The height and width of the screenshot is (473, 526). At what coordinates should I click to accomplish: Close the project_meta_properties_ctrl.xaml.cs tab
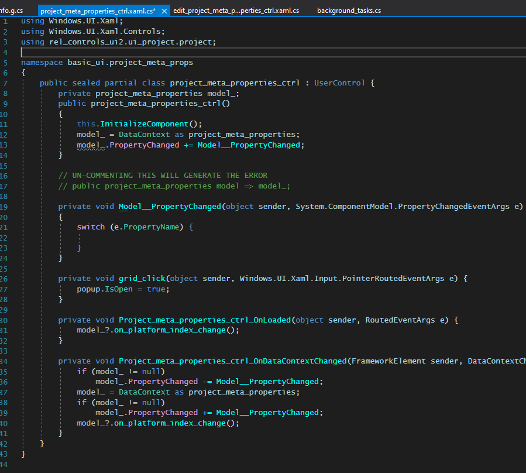pos(163,10)
